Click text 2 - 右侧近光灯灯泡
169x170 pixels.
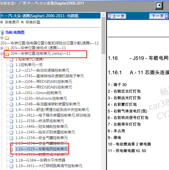pyautogui.click(x=124, y=91)
